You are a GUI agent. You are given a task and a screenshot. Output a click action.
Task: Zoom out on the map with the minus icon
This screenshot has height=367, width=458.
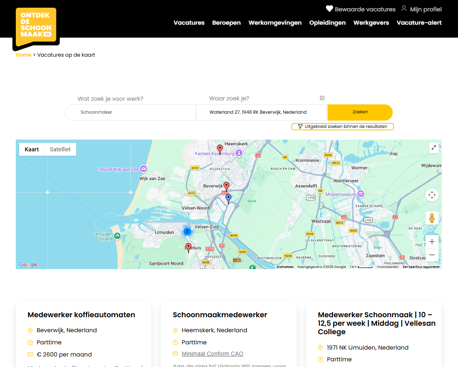click(432, 255)
